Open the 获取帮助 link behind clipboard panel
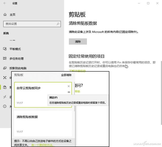 77,91
